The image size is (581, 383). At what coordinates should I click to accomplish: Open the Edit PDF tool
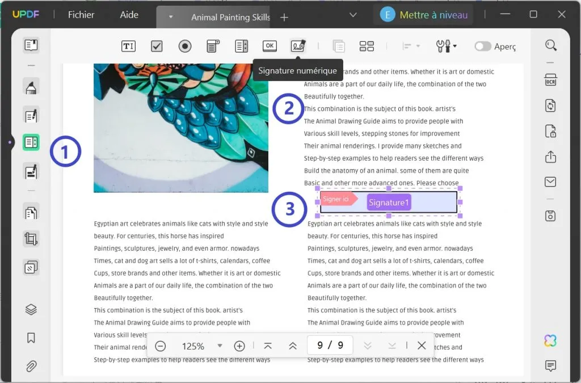click(x=31, y=116)
